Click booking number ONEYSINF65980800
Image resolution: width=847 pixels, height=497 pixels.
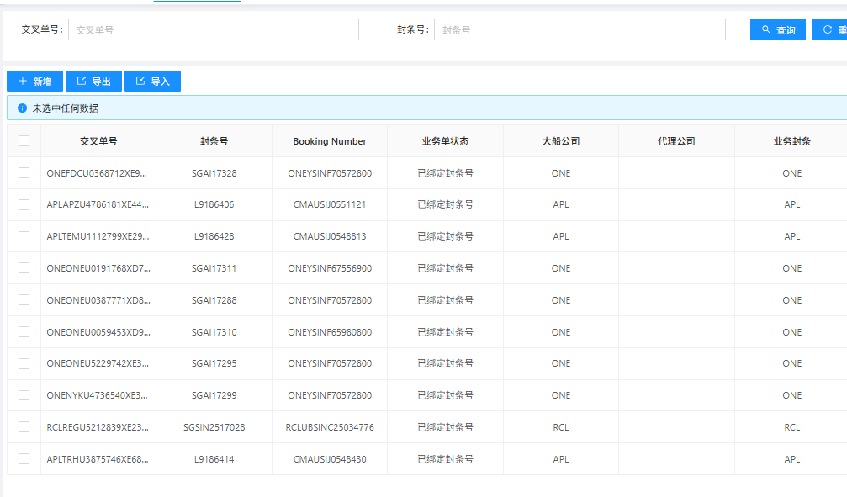click(330, 331)
